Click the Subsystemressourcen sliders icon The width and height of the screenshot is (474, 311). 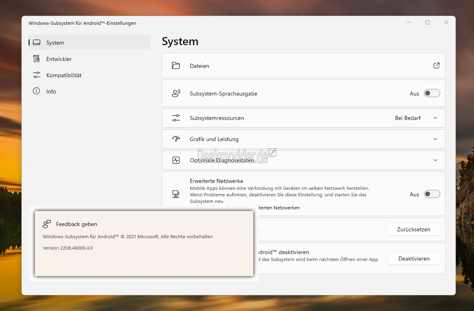point(176,118)
